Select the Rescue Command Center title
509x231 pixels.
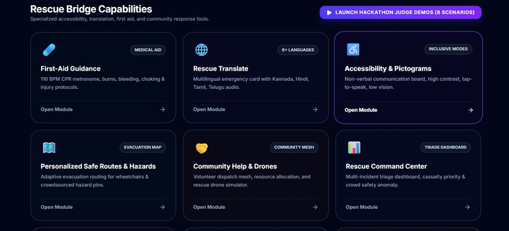(386, 166)
